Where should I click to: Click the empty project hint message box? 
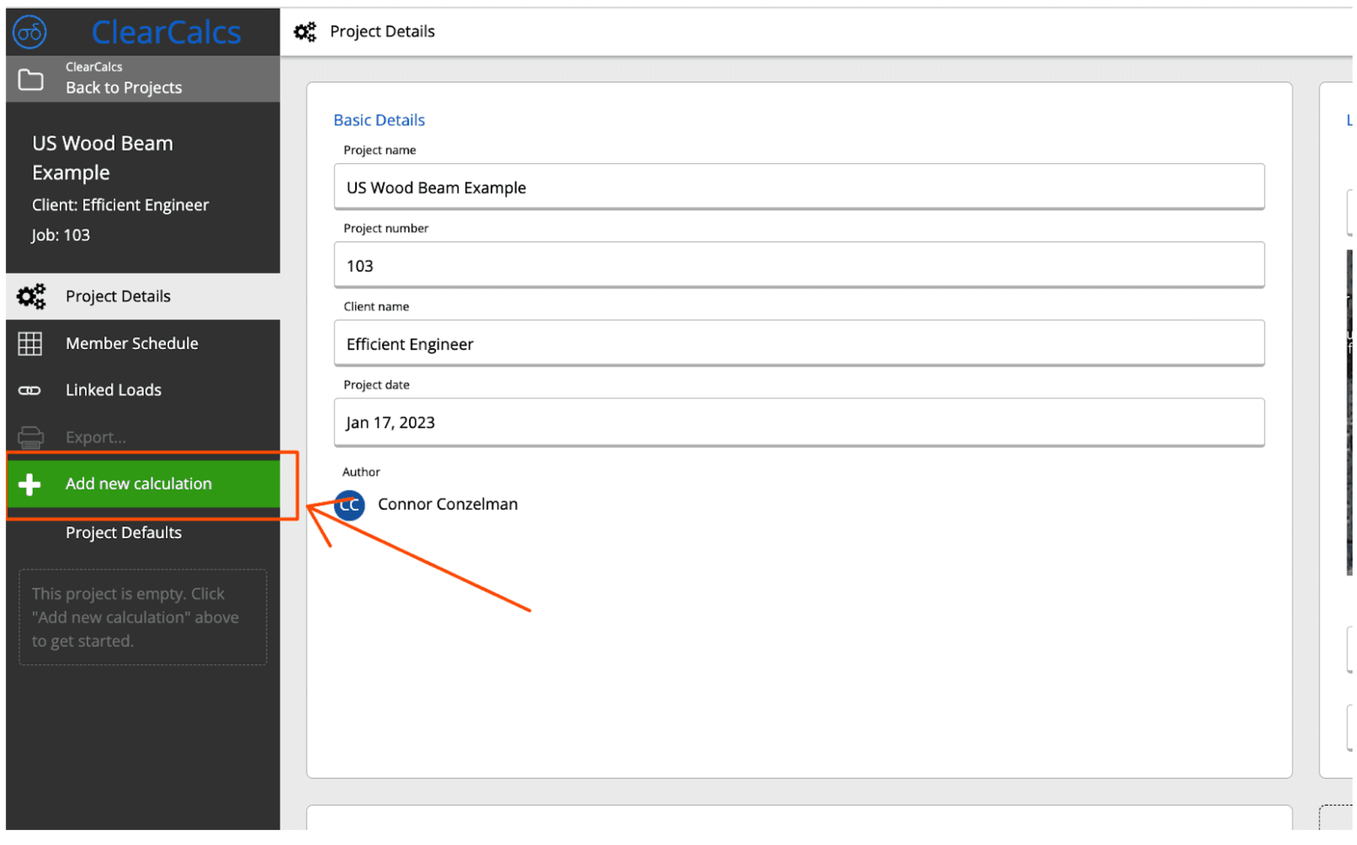point(143,617)
